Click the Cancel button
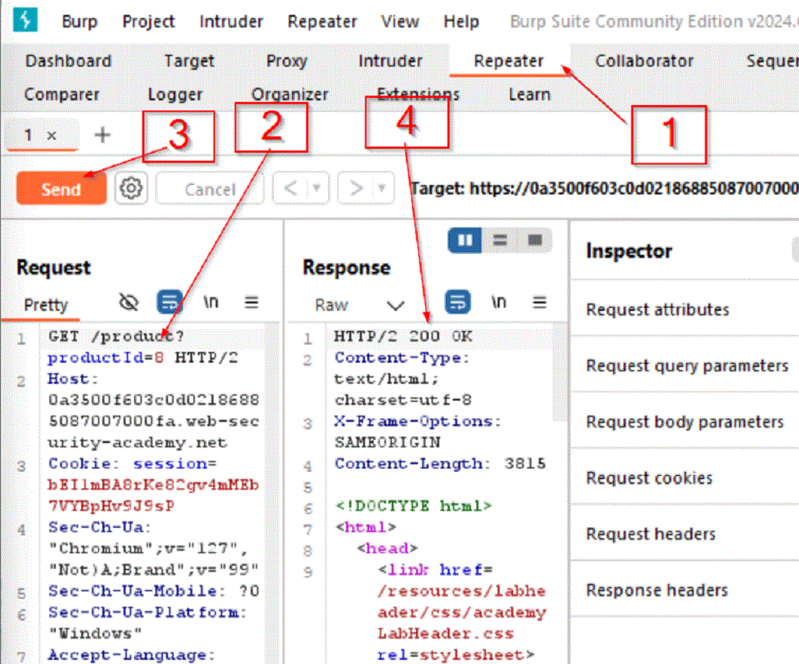 pos(210,189)
